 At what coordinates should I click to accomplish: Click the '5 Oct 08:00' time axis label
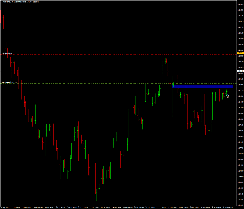click(27, 207)
